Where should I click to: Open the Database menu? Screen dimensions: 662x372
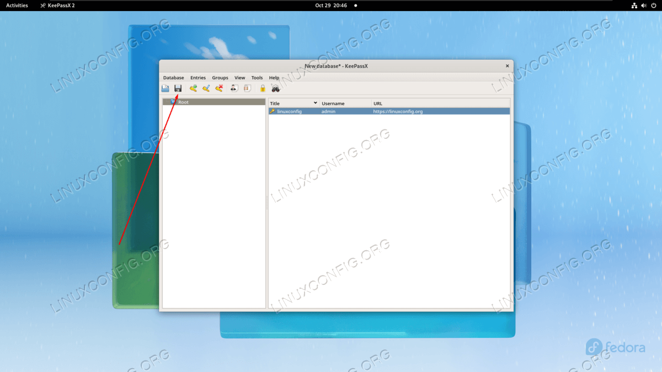(x=173, y=78)
